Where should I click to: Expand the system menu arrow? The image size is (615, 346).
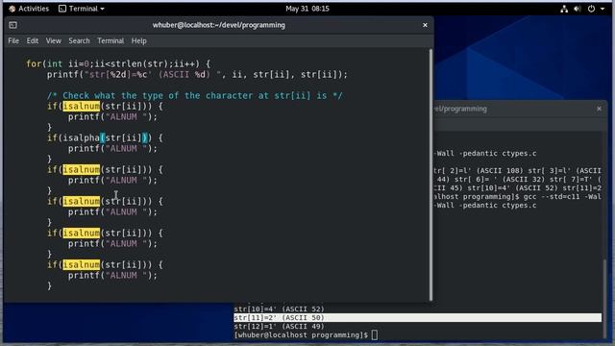pyautogui.click(x=603, y=9)
